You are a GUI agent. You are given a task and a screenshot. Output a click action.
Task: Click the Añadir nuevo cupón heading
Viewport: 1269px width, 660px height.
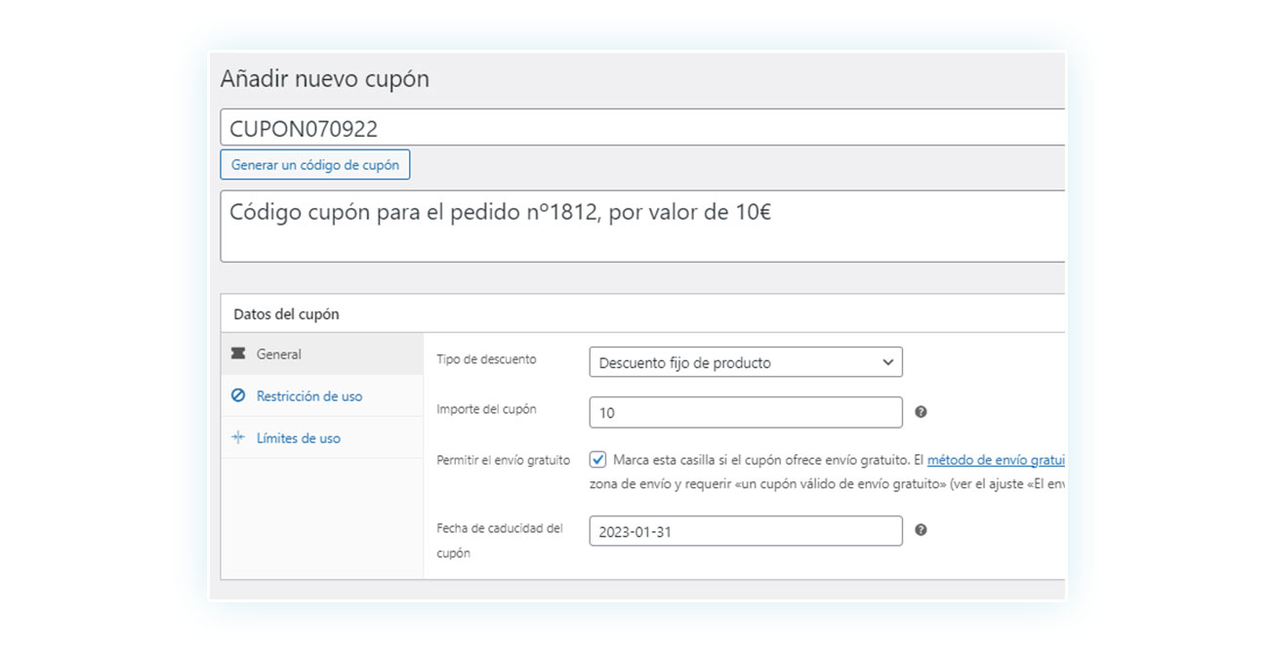[324, 79]
